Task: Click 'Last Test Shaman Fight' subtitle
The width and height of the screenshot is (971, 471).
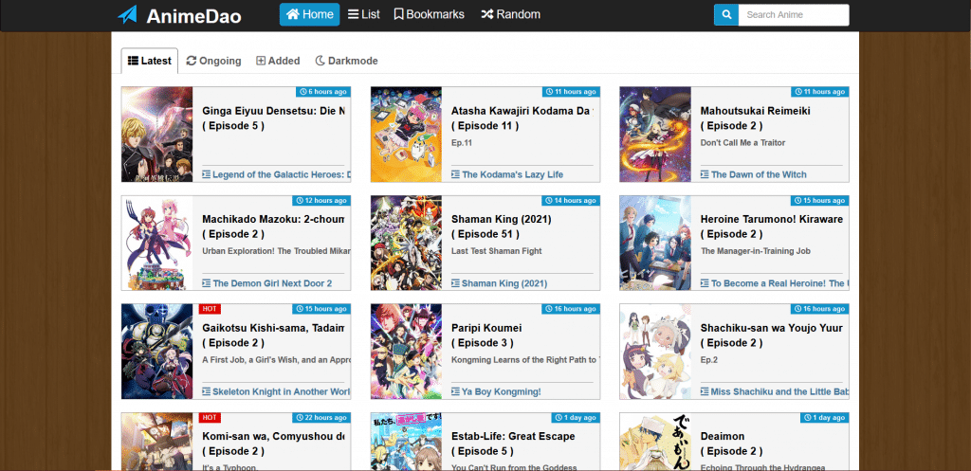Action: click(497, 251)
